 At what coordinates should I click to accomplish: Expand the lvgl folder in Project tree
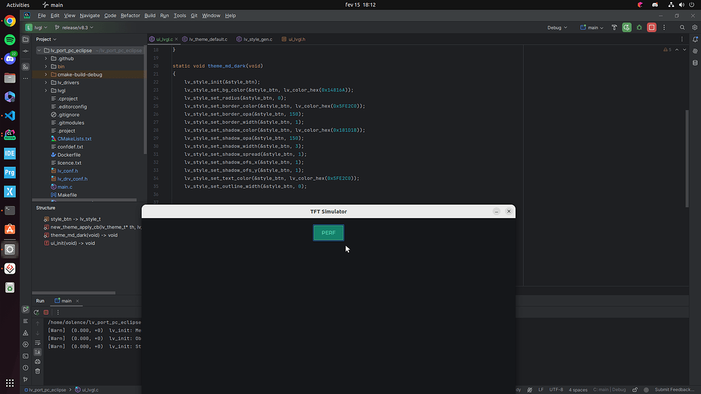pos(46,90)
